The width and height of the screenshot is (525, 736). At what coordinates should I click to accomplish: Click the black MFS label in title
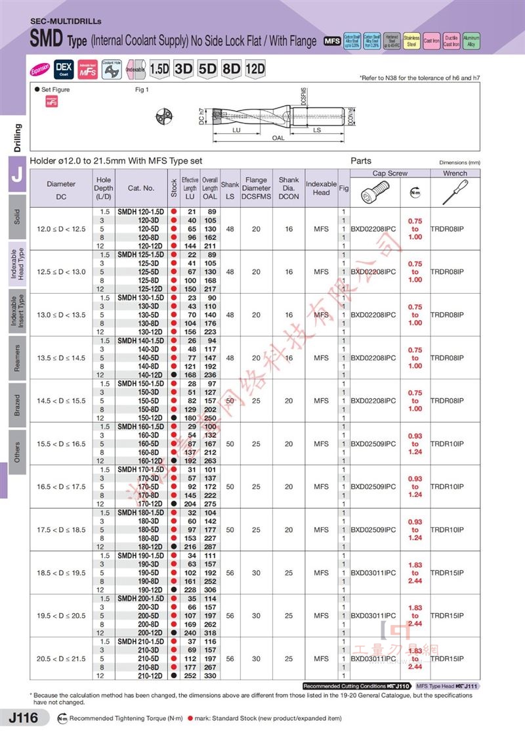click(332, 41)
